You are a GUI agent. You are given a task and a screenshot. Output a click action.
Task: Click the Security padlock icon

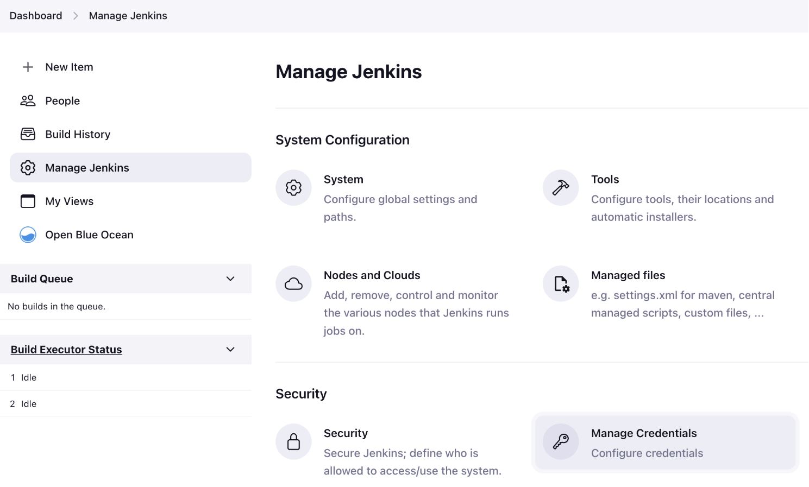tap(293, 441)
